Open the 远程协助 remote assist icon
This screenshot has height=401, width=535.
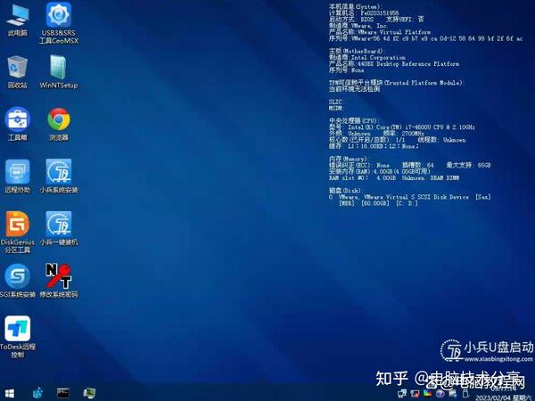(18, 176)
